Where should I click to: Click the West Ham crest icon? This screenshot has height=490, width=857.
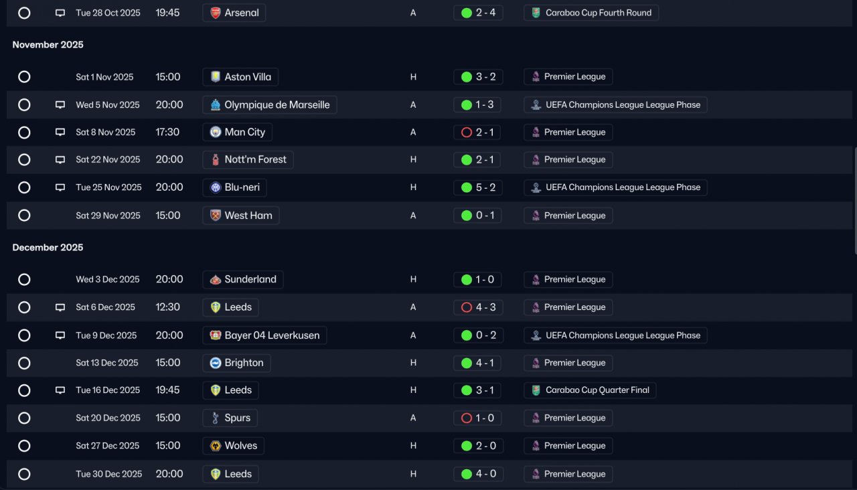(215, 216)
